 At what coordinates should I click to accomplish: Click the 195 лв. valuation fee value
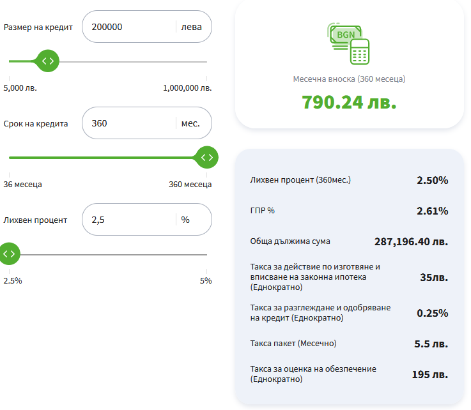[x=430, y=374]
